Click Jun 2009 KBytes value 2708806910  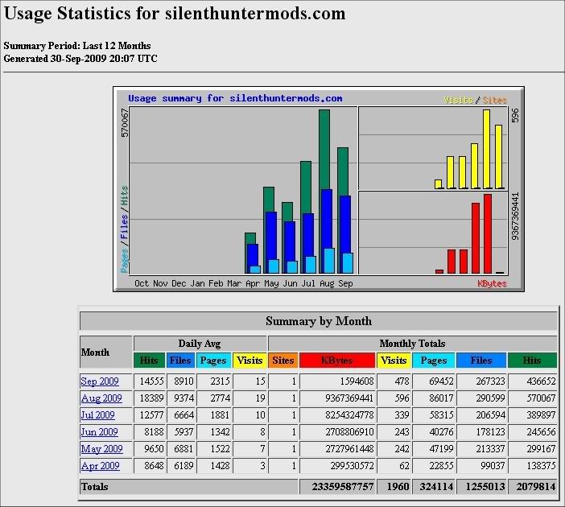(x=349, y=432)
